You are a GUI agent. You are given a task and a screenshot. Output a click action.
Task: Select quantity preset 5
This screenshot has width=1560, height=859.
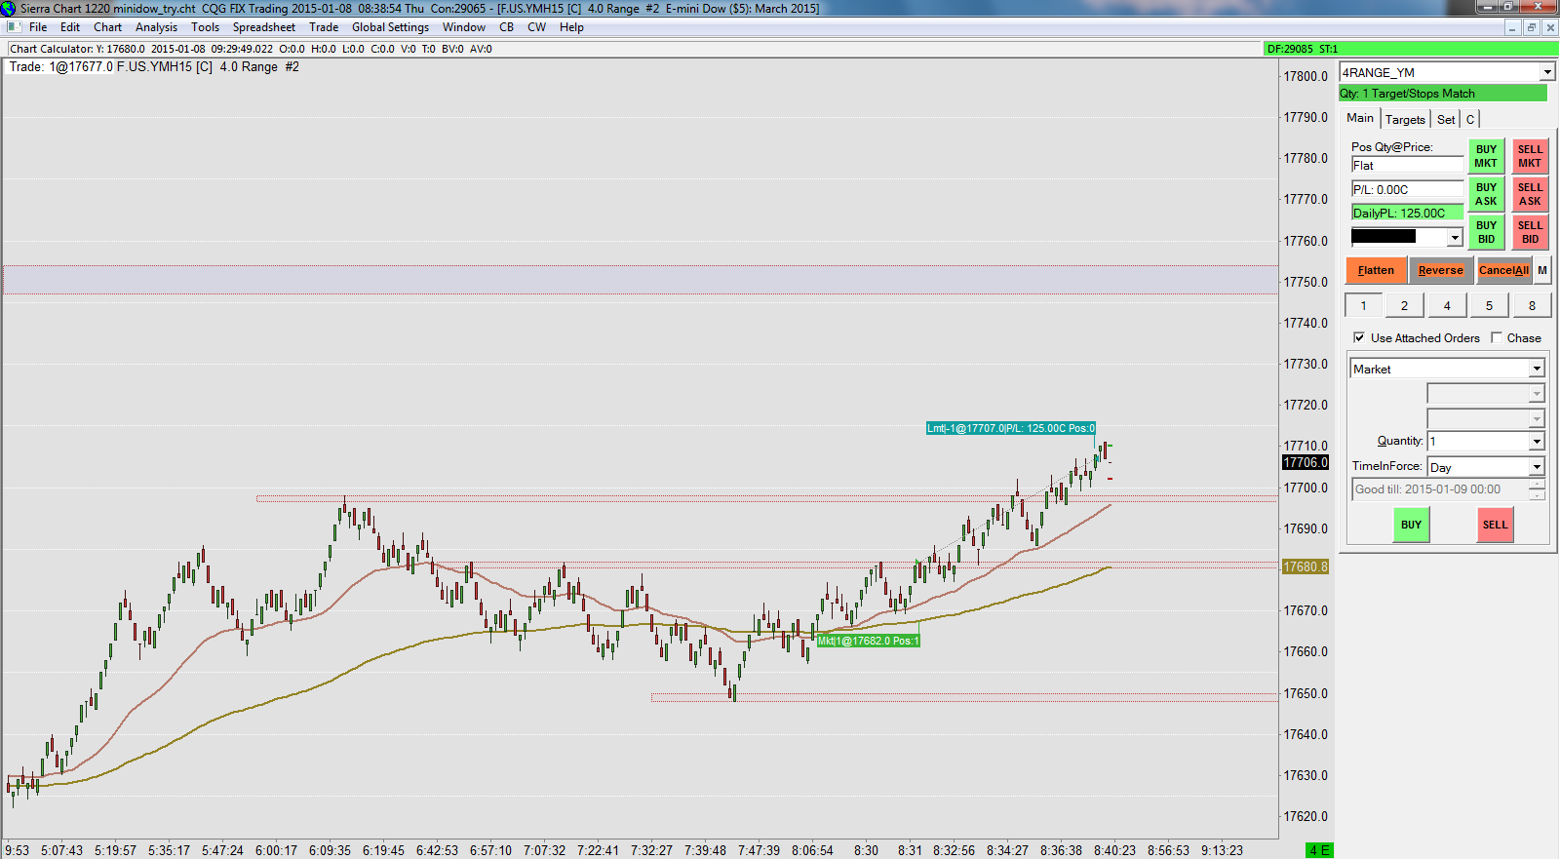(1489, 305)
